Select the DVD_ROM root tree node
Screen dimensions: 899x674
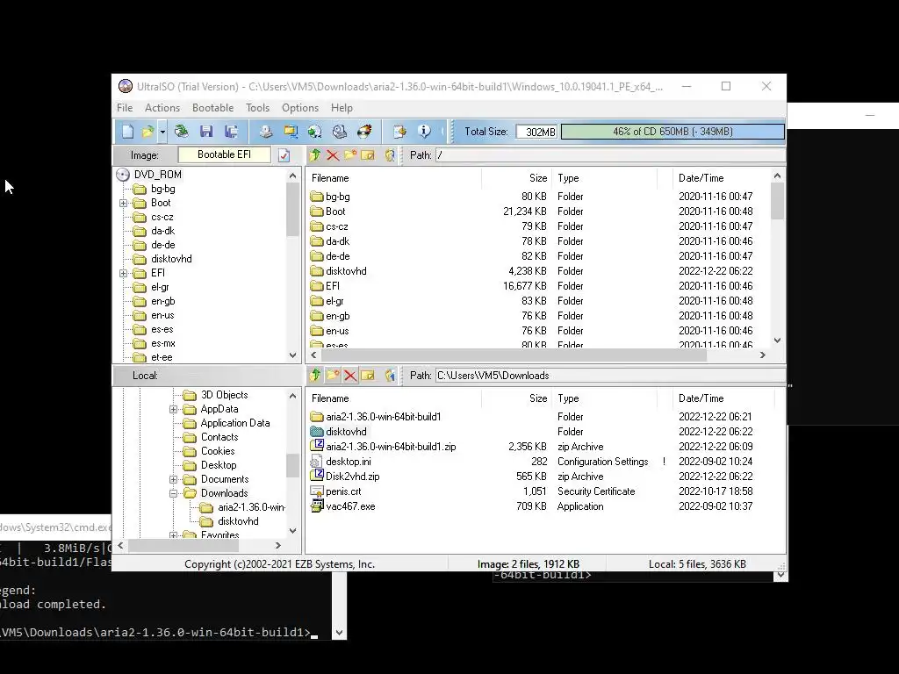[158, 175]
